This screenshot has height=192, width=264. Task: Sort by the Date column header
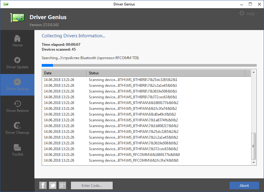pyautogui.click(x=65, y=73)
